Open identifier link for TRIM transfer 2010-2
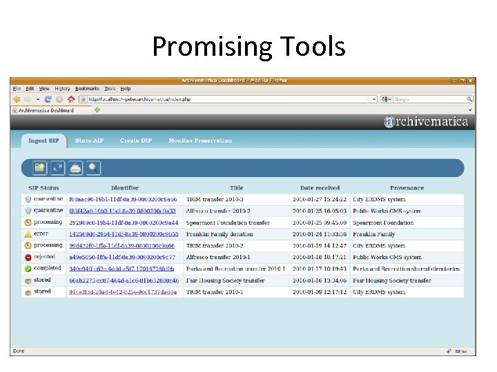 [x=121, y=246]
